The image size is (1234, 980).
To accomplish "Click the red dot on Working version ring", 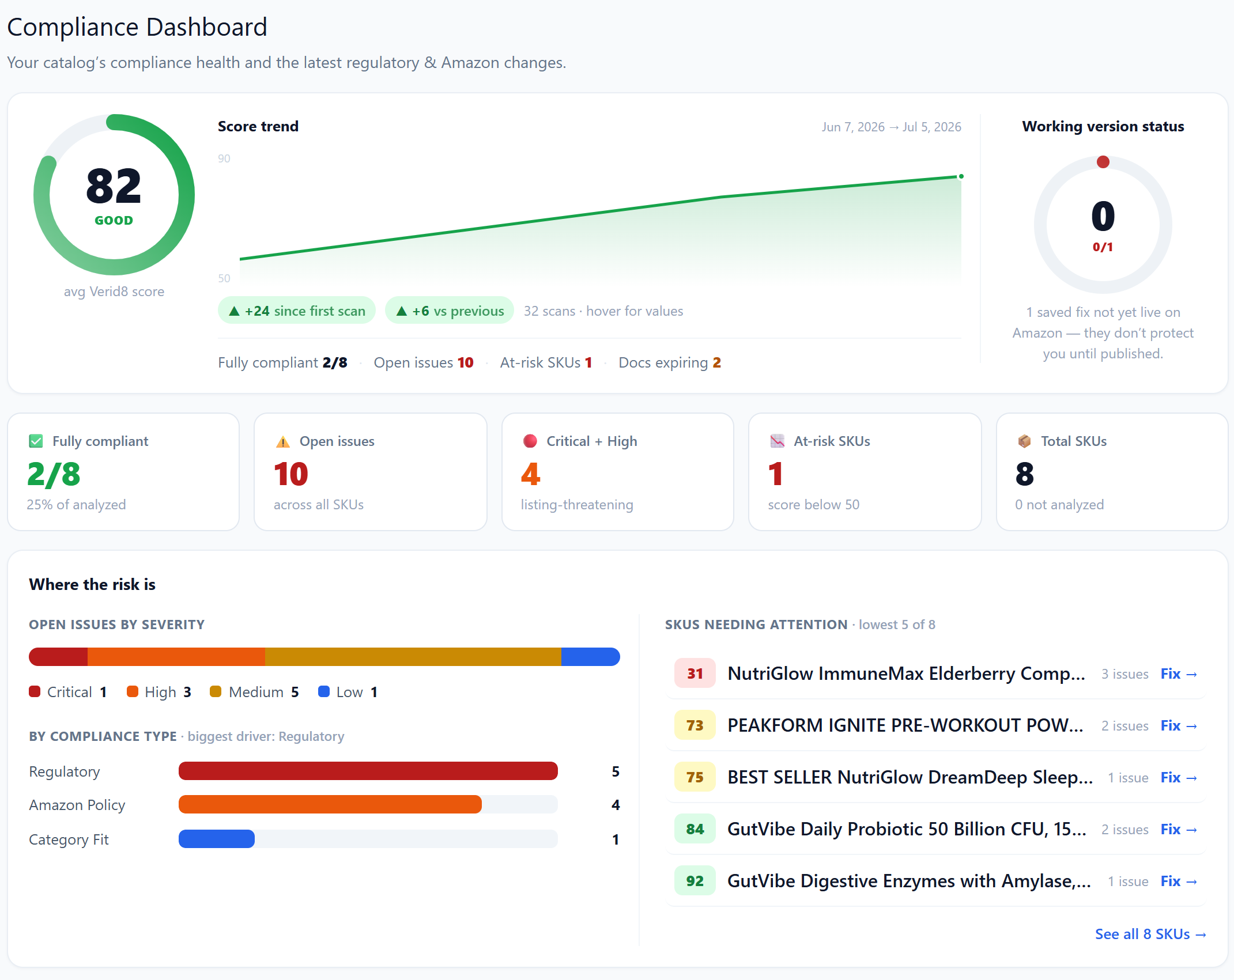I will click(x=1103, y=162).
